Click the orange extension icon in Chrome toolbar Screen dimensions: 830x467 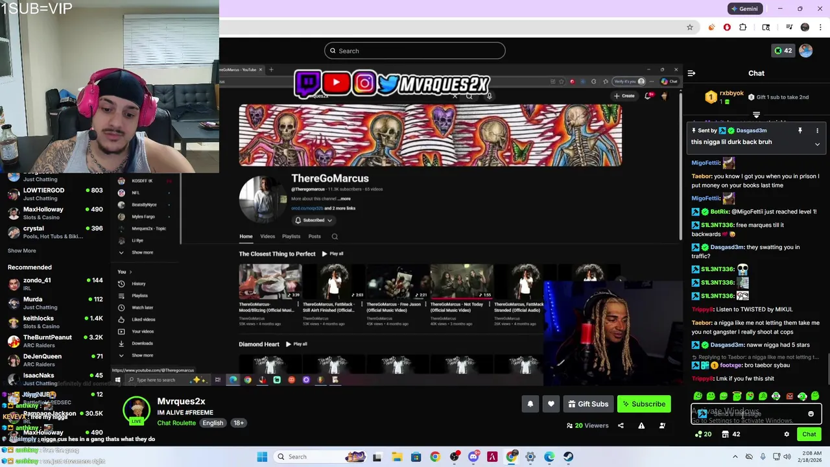pos(711,27)
